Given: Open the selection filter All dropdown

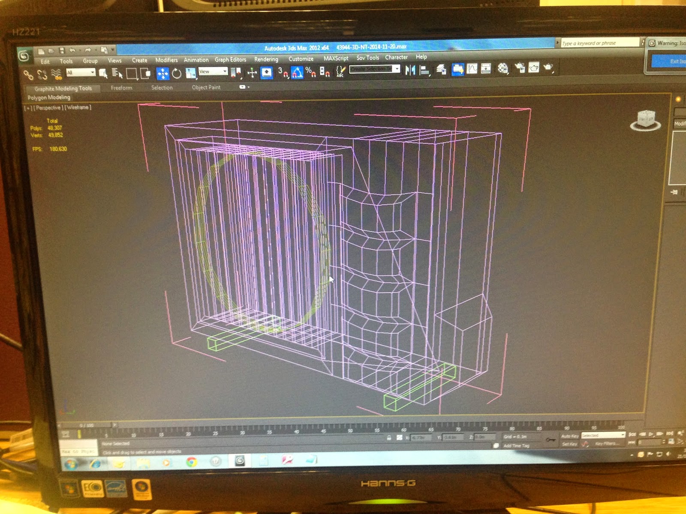Looking at the screenshot, I should pyautogui.click(x=80, y=73).
